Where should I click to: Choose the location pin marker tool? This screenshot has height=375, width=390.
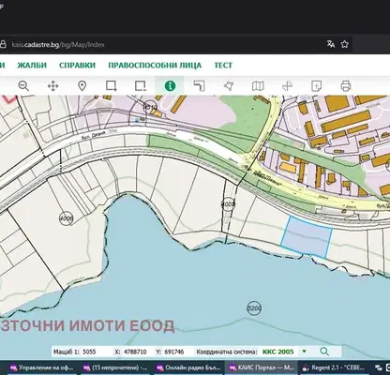click(x=82, y=85)
